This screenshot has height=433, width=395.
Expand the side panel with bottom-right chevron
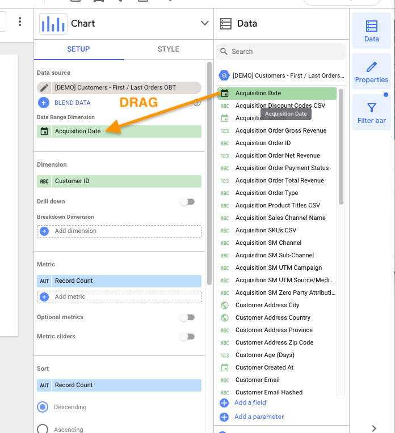(374, 428)
